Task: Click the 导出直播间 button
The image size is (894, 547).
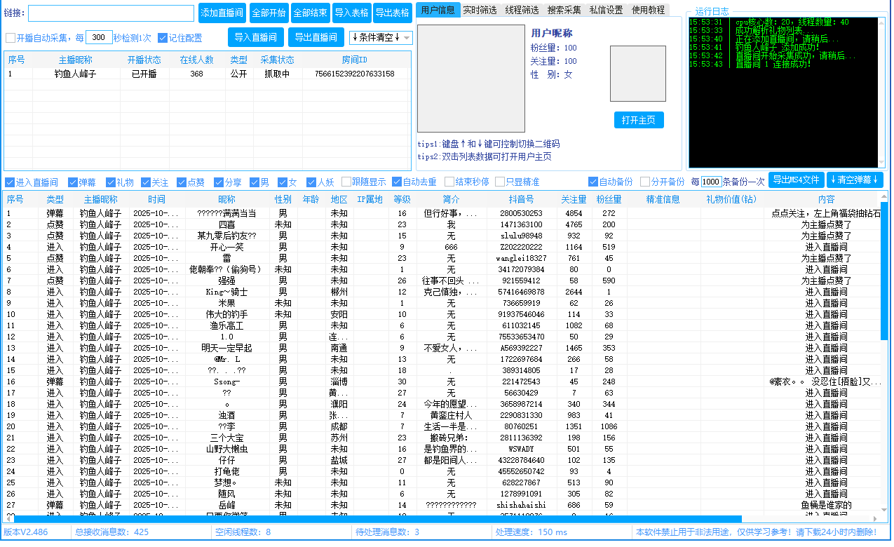Action: click(316, 37)
